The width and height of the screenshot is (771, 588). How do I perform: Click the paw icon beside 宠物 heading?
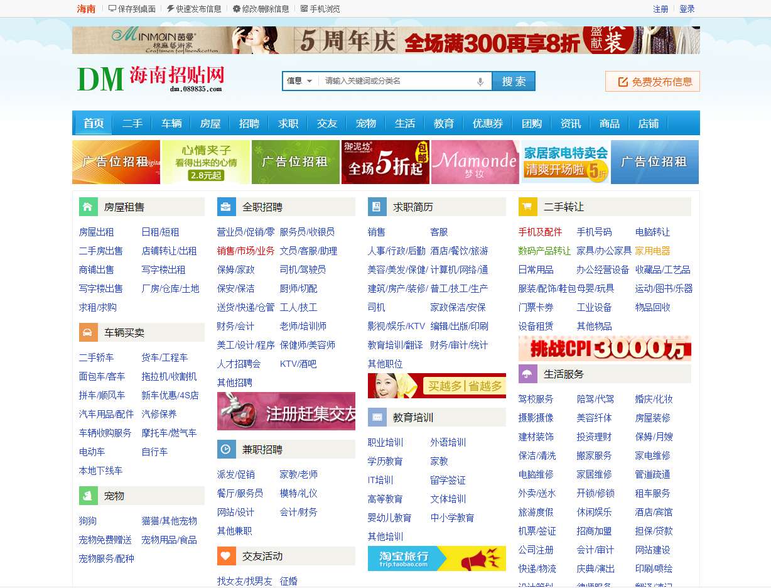tap(88, 496)
